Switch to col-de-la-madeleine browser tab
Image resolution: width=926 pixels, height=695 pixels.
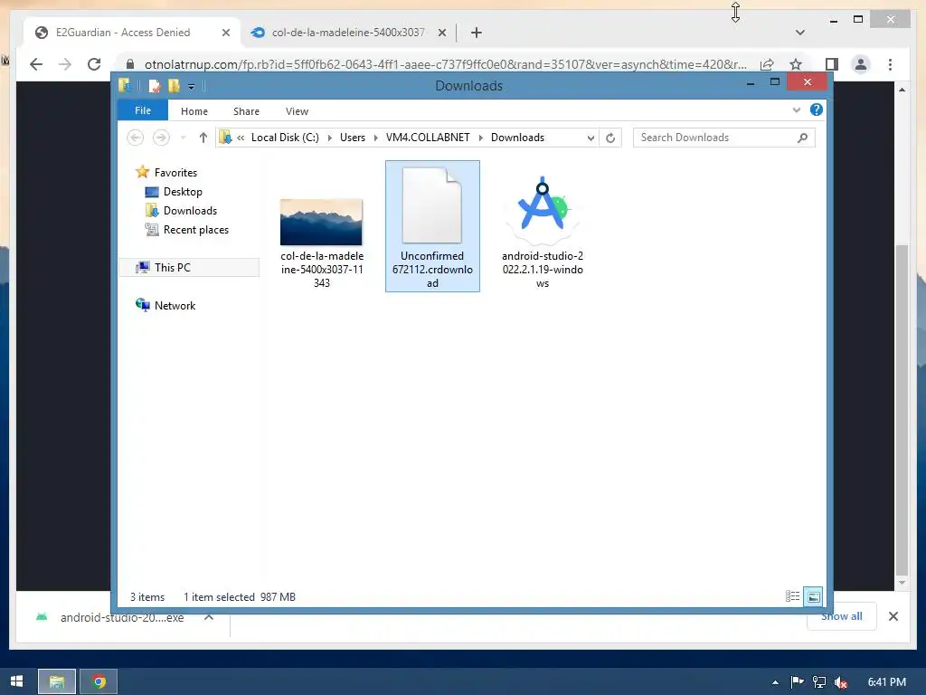[347, 33]
